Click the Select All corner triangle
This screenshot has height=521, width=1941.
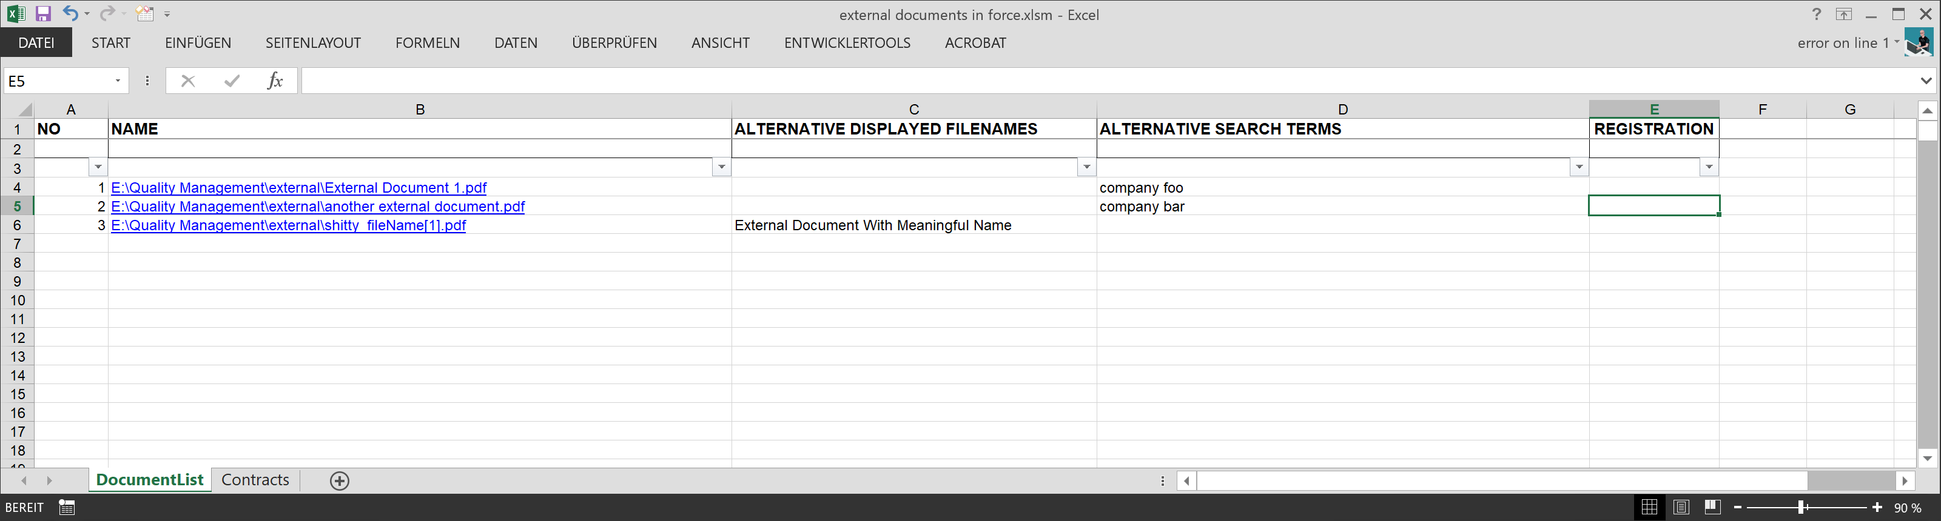[24, 109]
